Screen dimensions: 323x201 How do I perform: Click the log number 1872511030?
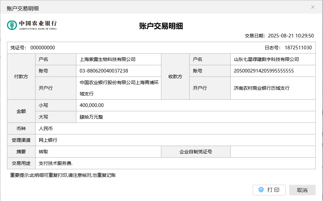tap(298, 48)
